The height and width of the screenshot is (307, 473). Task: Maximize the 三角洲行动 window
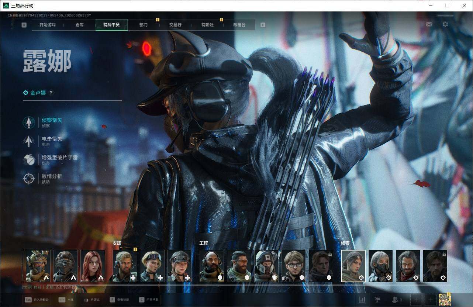tap(447, 6)
